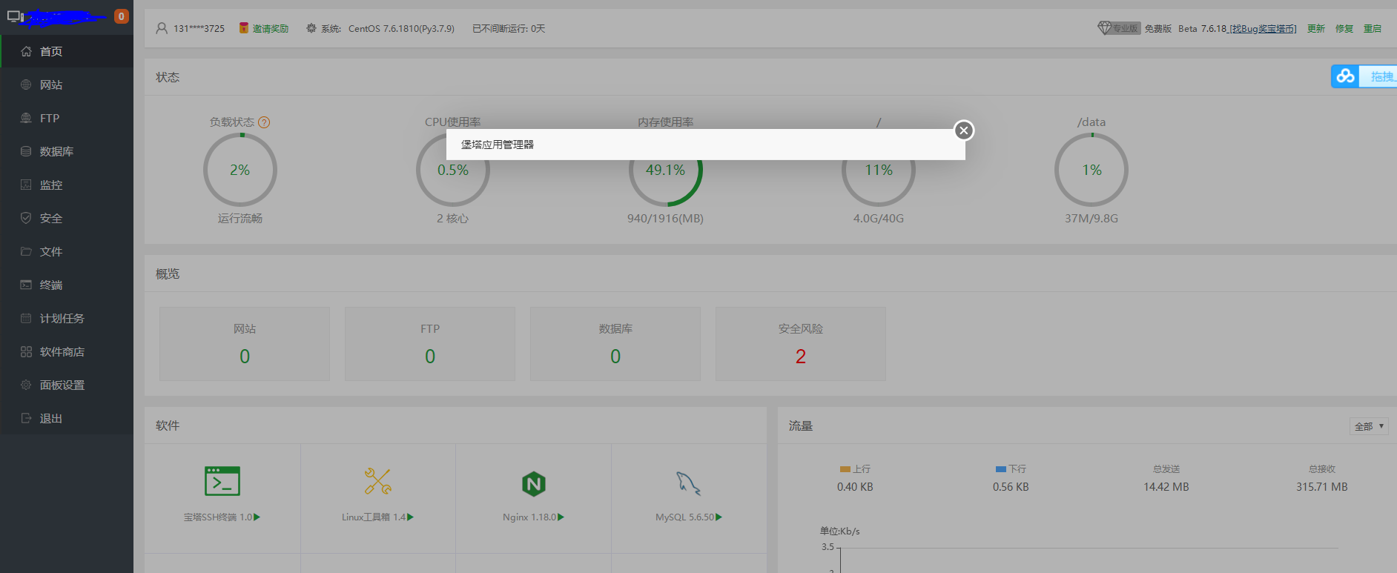Click the 终端 terminal icon in sidebar
Screen dimensions: 1397x573
pos(26,285)
